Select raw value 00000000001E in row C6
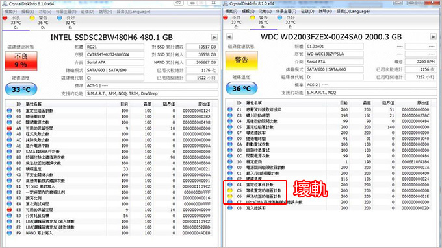Image resolution: width=442 pixels, height=248 pixels. point(415,196)
